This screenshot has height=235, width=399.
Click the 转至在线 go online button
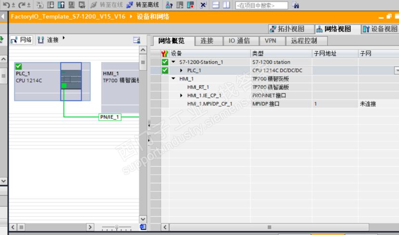pos(107,5)
